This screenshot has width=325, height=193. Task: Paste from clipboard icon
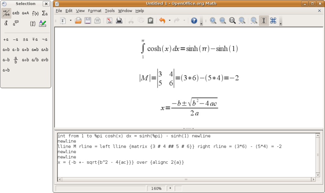click(150, 21)
